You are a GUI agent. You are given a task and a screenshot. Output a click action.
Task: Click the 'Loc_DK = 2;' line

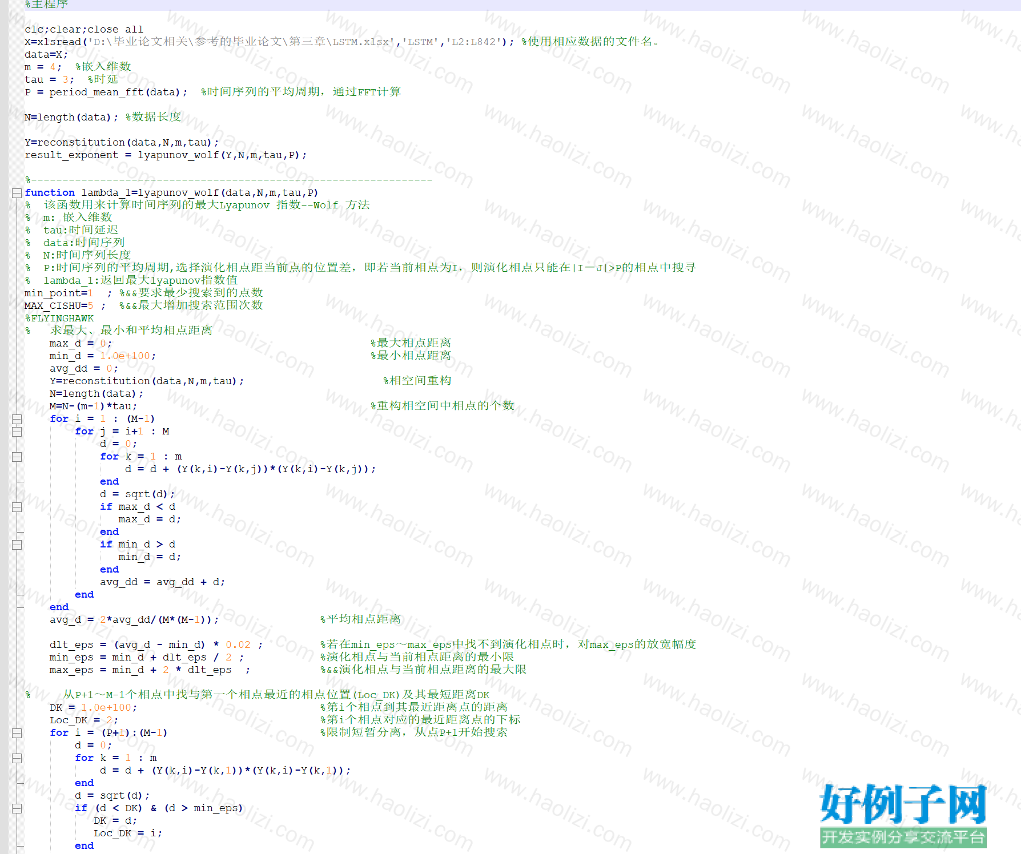(84, 720)
